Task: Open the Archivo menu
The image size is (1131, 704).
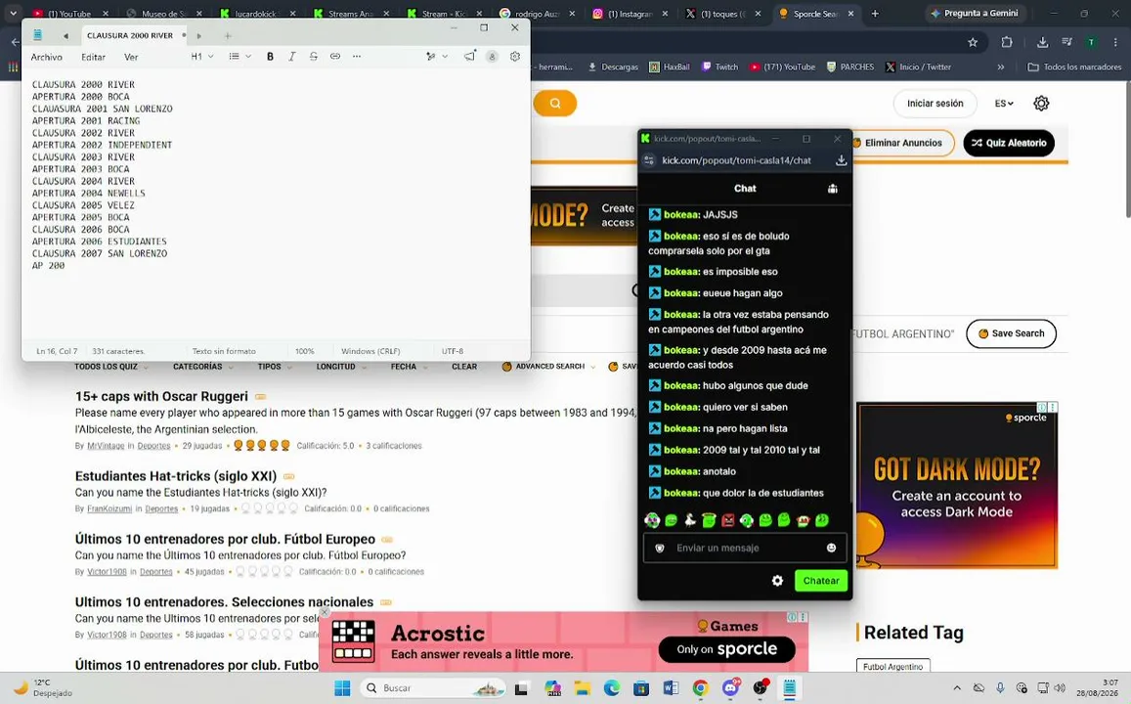Action: coord(46,57)
